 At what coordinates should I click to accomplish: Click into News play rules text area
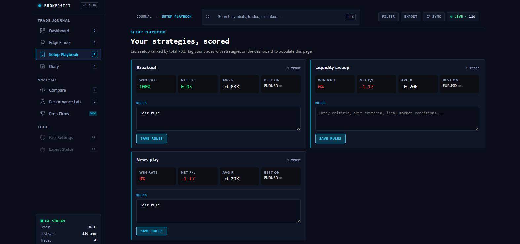218,211
